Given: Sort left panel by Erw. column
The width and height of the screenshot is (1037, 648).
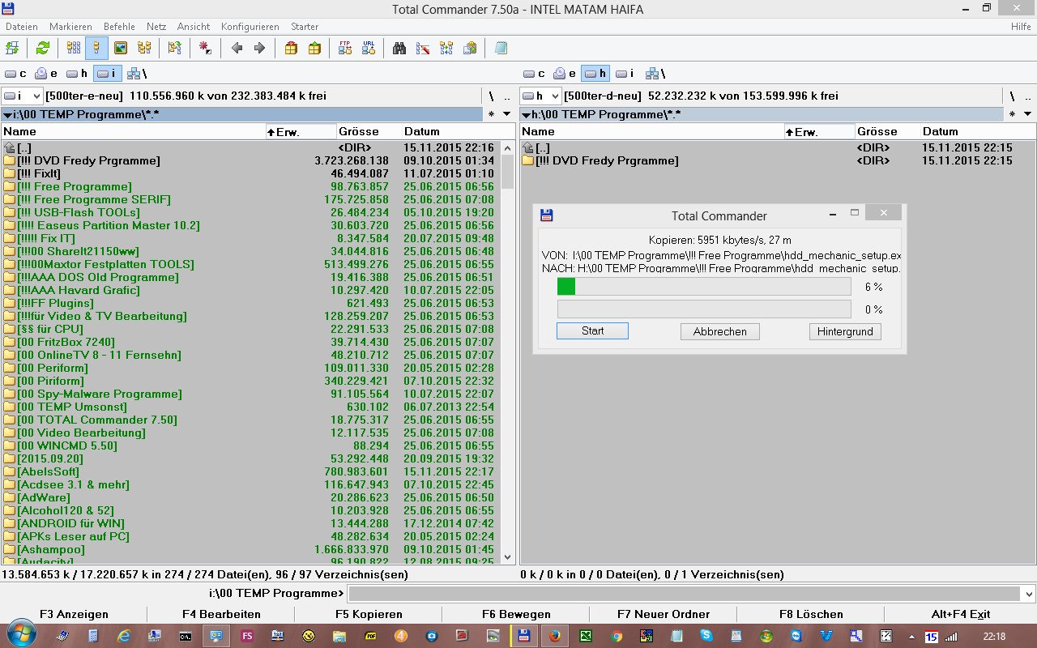Looking at the screenshot, I should pos(301,131).
